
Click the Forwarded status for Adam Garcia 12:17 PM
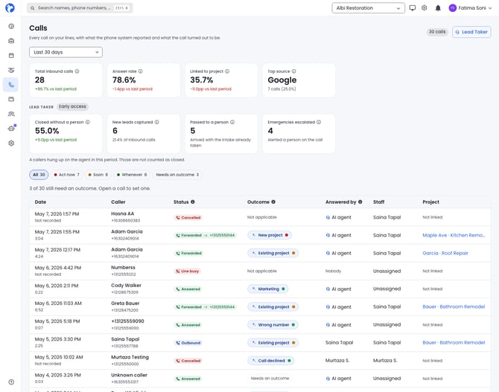[188, 253]
